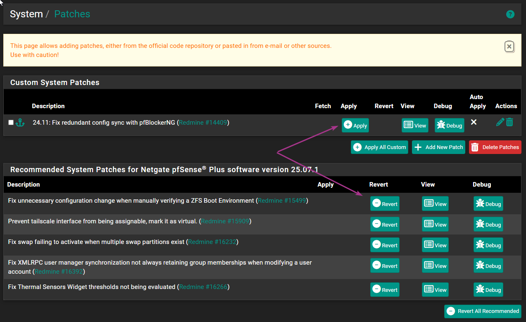Click the white X under Auto Apply
The width and height of the screenshot is (526, 322).
[x=474, y=122]
